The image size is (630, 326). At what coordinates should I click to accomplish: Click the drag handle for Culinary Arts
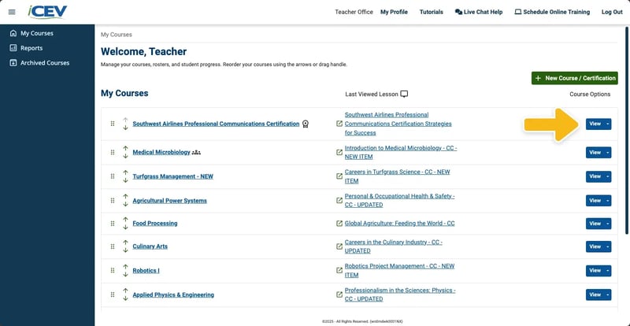[x=113, y=246]
